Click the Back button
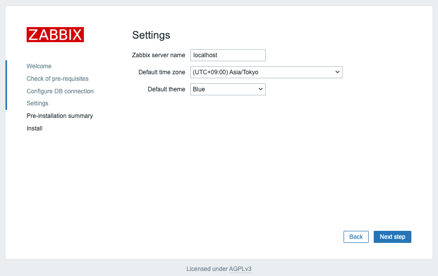This screenshot has height=276, width=438. pyautogui.click(x=356, y=237)
